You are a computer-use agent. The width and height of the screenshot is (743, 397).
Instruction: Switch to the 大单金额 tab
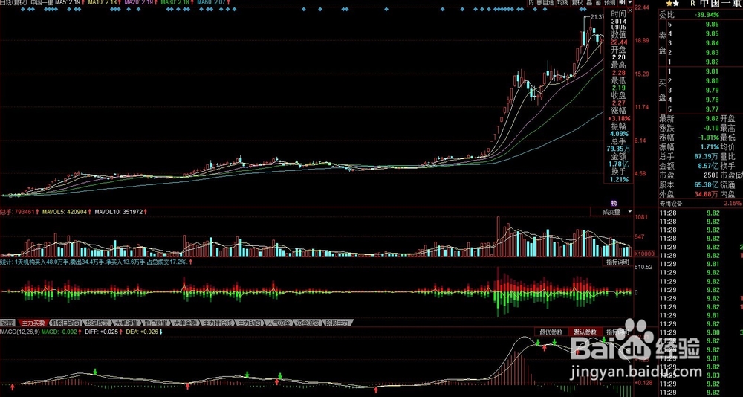185,323
